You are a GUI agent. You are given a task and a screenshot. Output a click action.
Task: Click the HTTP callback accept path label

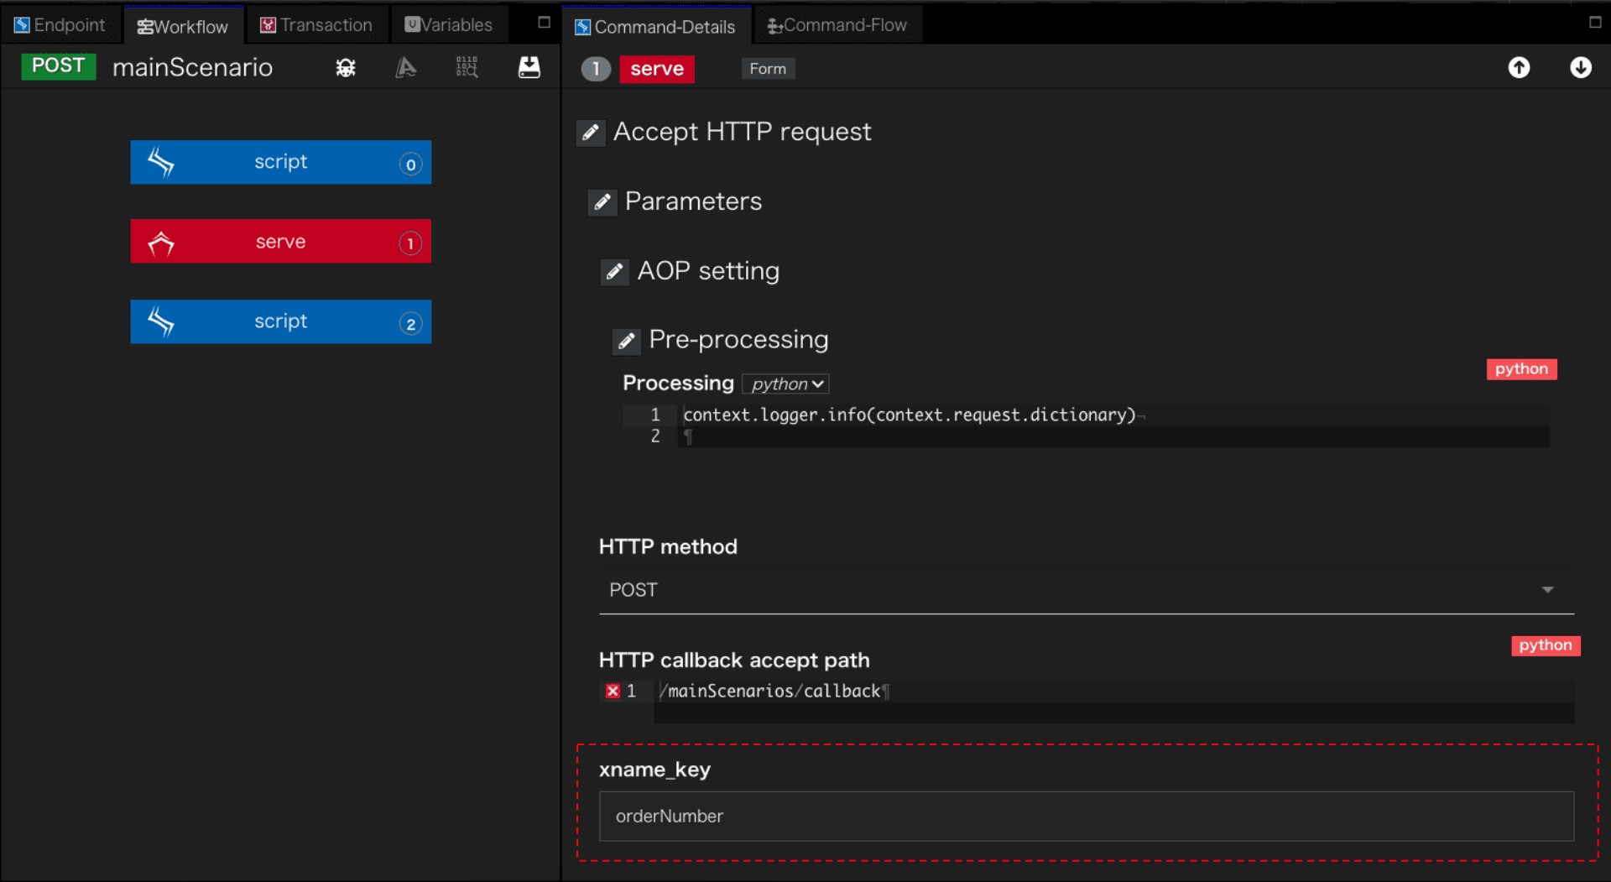734,660
